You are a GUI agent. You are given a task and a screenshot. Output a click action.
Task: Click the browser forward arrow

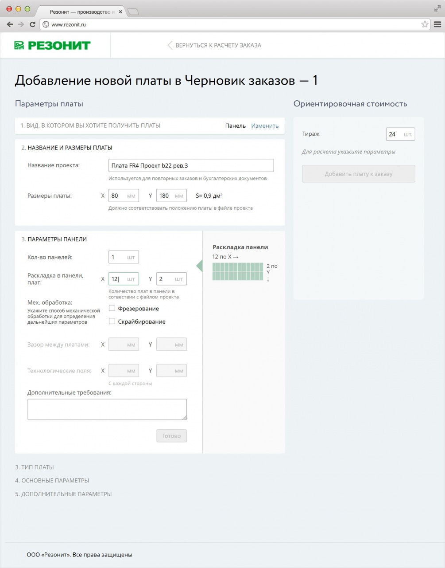click(21, 24)
